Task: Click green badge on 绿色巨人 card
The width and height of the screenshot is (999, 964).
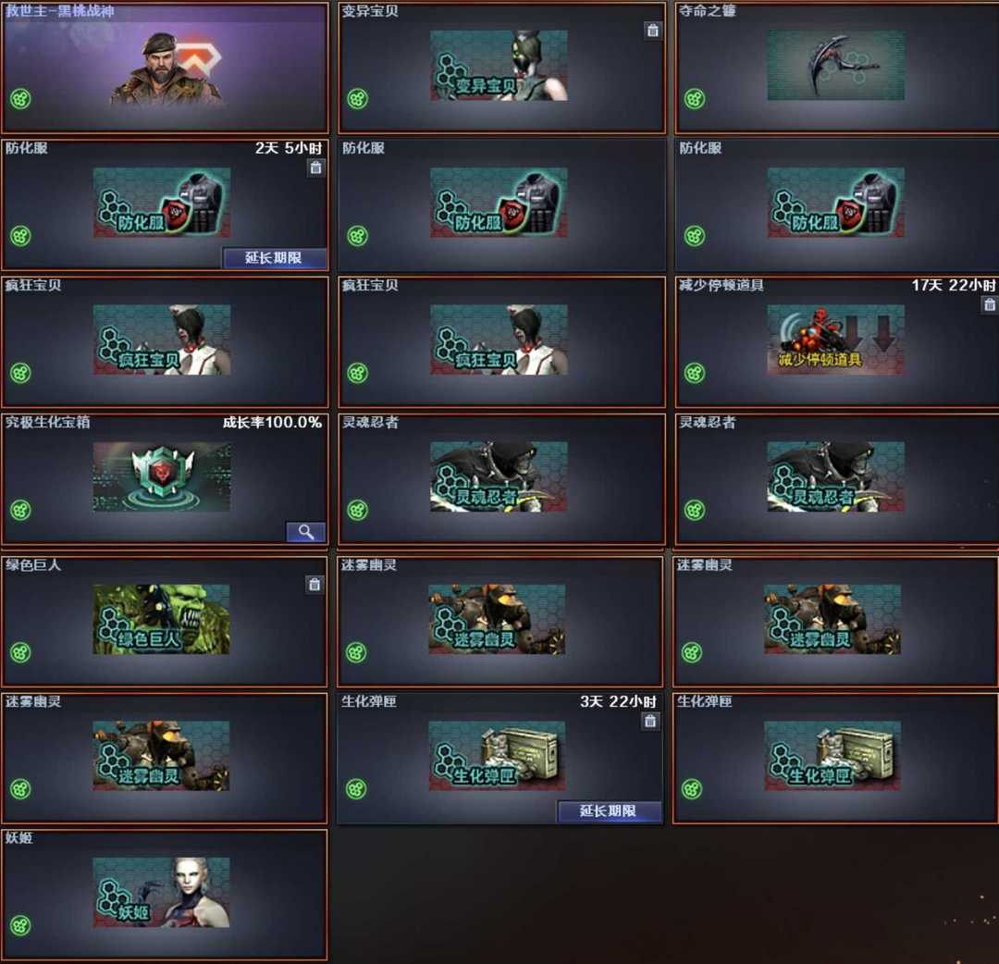Action: click(20, 652)
